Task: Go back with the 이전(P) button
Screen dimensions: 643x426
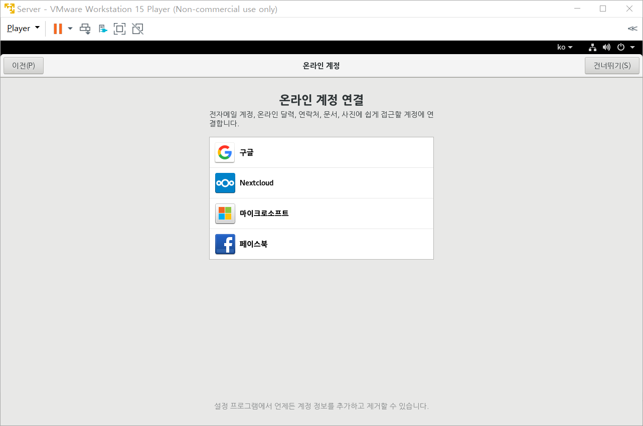Action: (24, 66)
